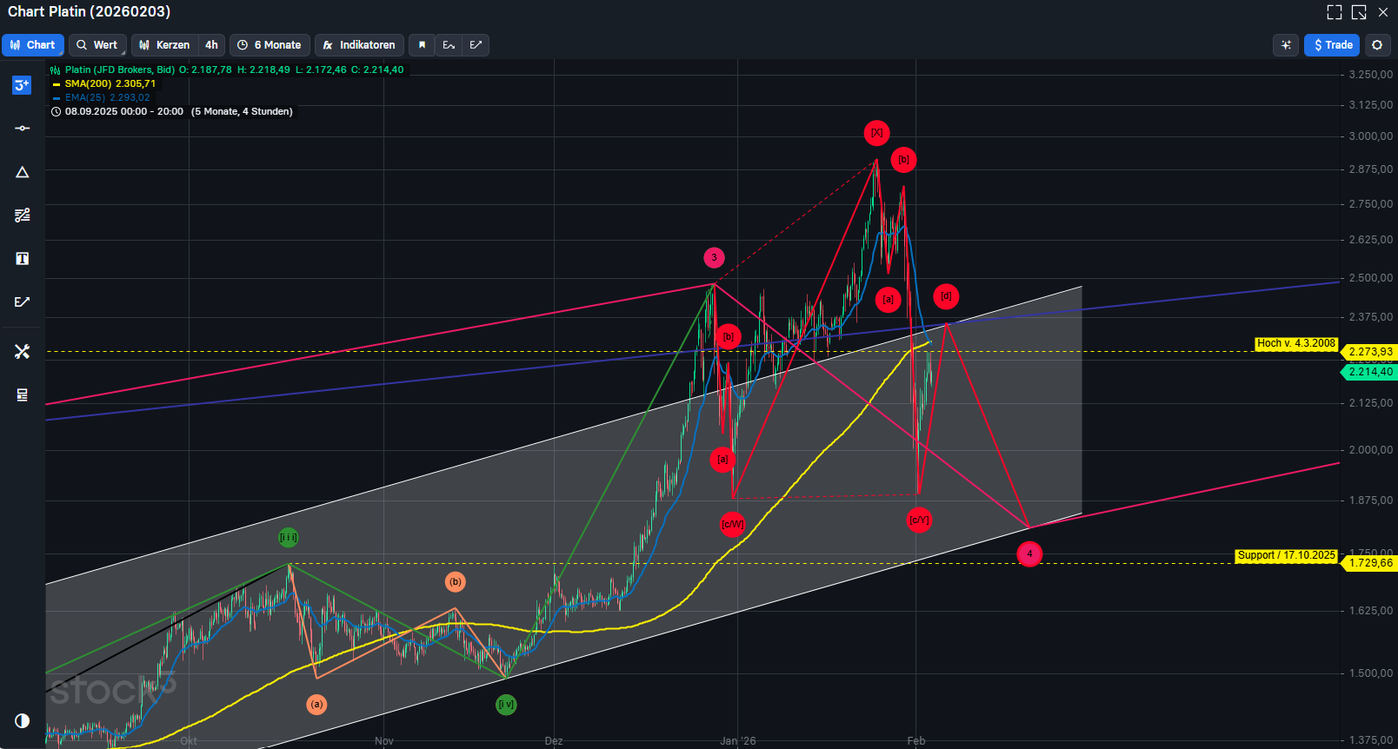The image size is (1398, 749).
Task: Toggle the SMA(200) indicator legend entry
Action: 110,84
